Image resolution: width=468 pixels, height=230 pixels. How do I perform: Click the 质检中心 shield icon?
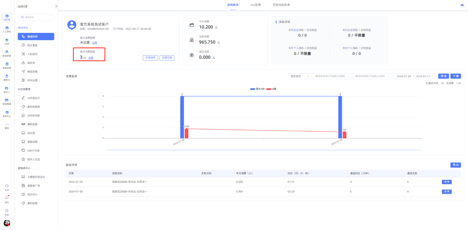[x=7, y=113]
